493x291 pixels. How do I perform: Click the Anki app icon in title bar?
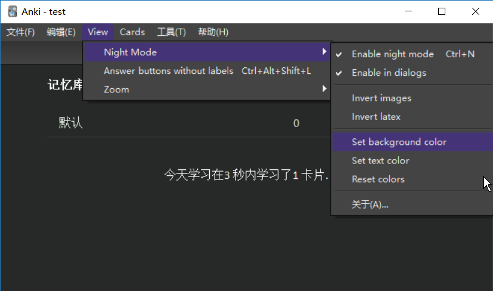tap(12, 11)
